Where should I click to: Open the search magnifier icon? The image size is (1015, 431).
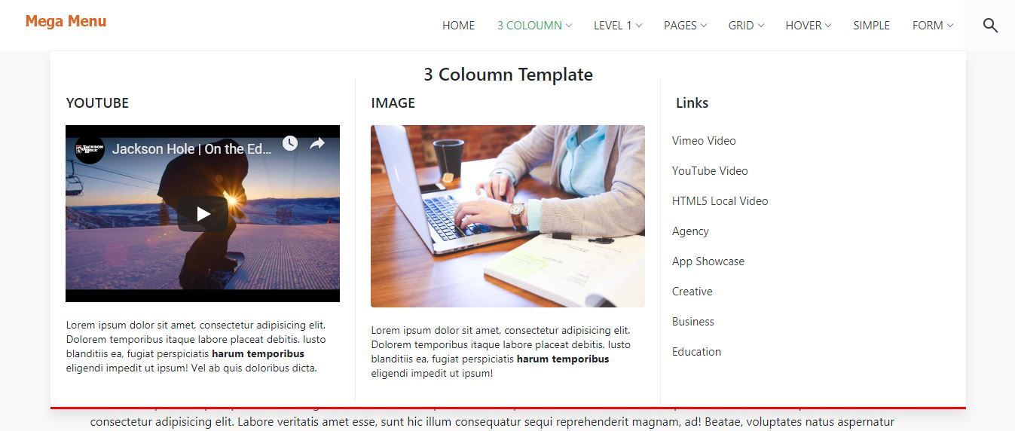click(x=990, y=26)
